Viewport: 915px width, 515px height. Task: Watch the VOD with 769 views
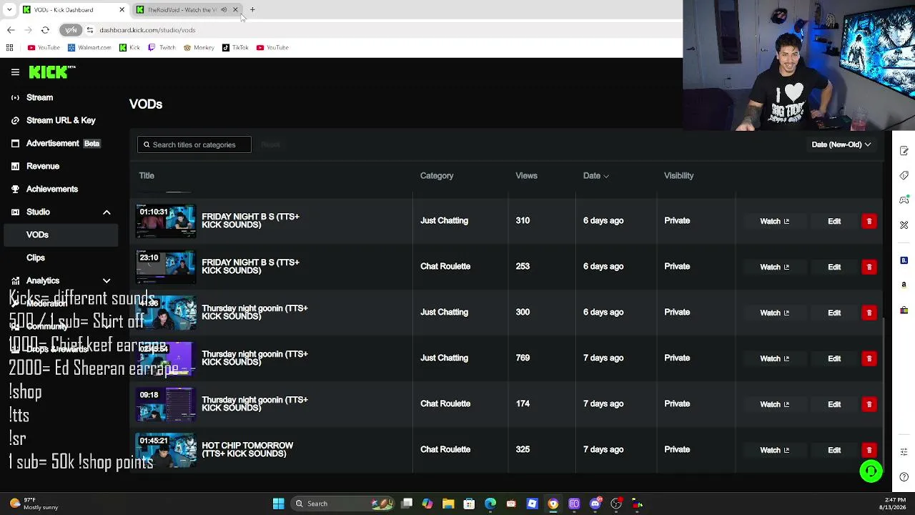point(774,358)
